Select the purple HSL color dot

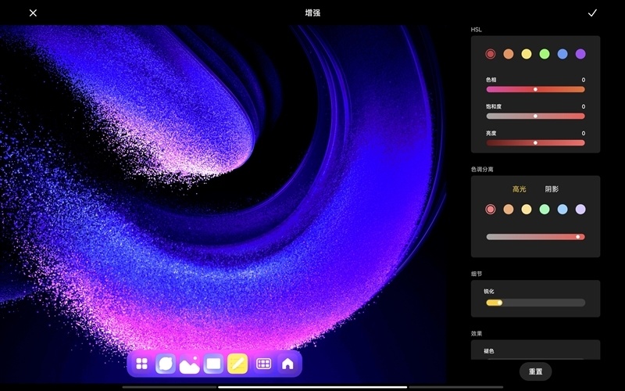[580, 54]
